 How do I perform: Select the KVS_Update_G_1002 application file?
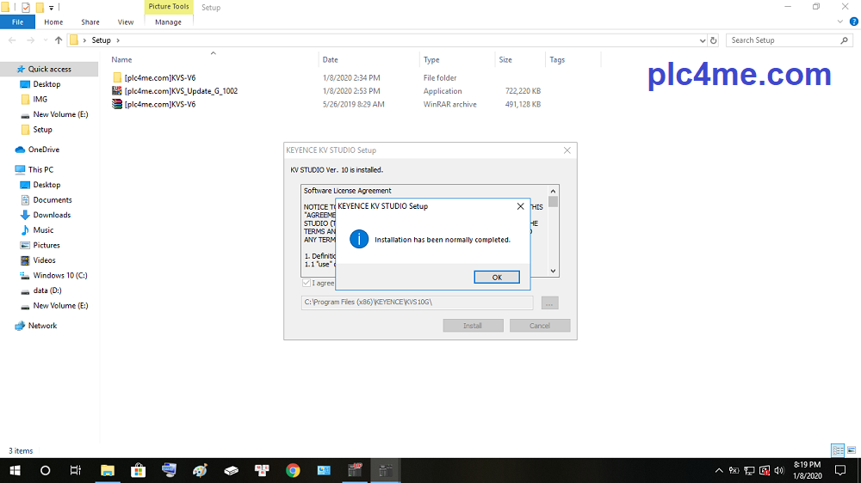pos(181,91)
